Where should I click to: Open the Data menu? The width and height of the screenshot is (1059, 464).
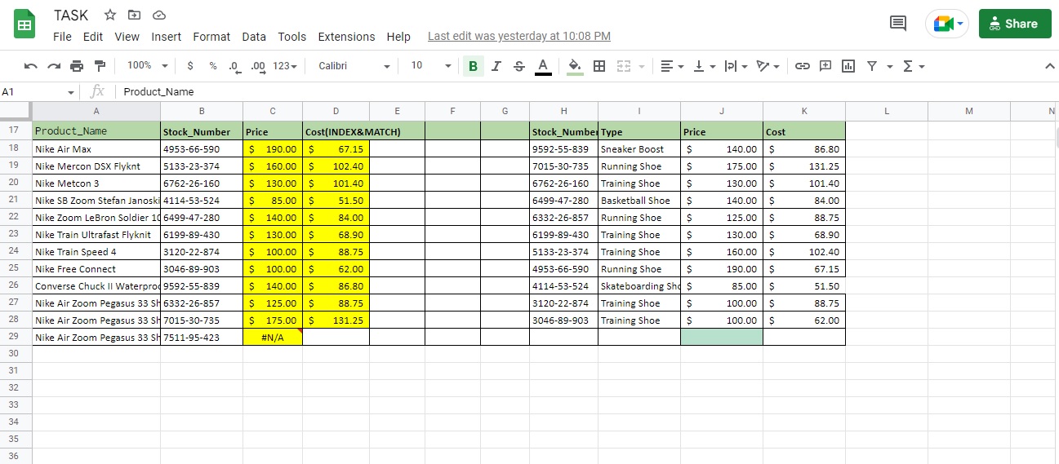[254, 37]
